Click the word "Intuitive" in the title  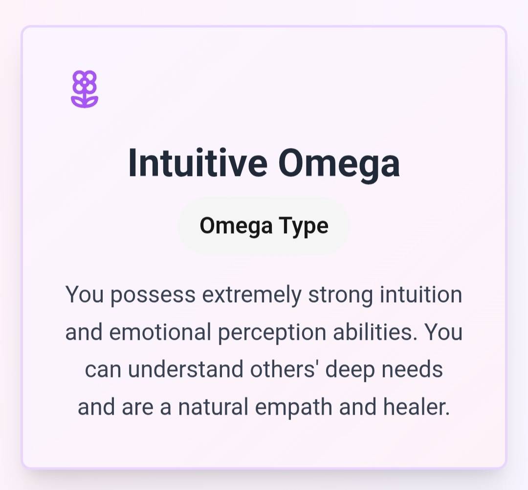click(x=198, y=163)
